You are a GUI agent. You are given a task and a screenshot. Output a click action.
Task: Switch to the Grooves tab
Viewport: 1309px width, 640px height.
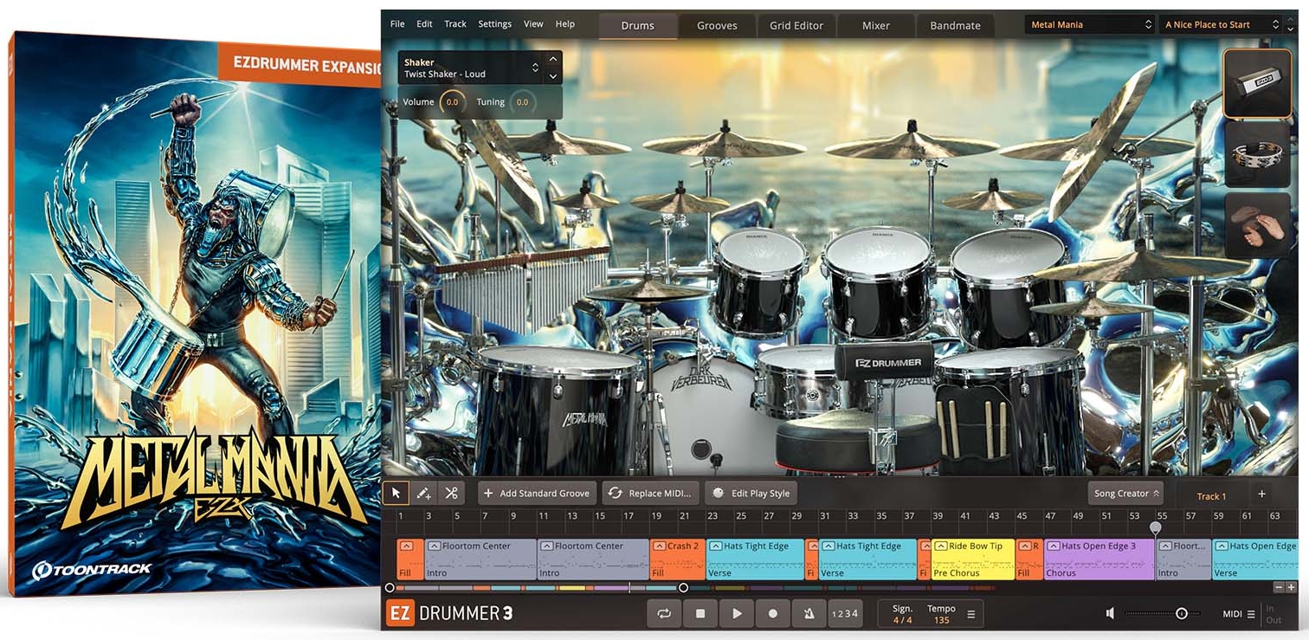[x=717, y=25]
